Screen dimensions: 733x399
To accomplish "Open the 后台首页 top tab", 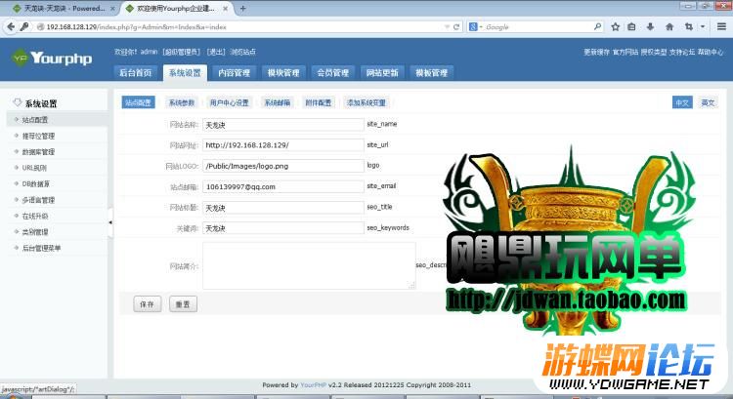I will click(136, 73).
